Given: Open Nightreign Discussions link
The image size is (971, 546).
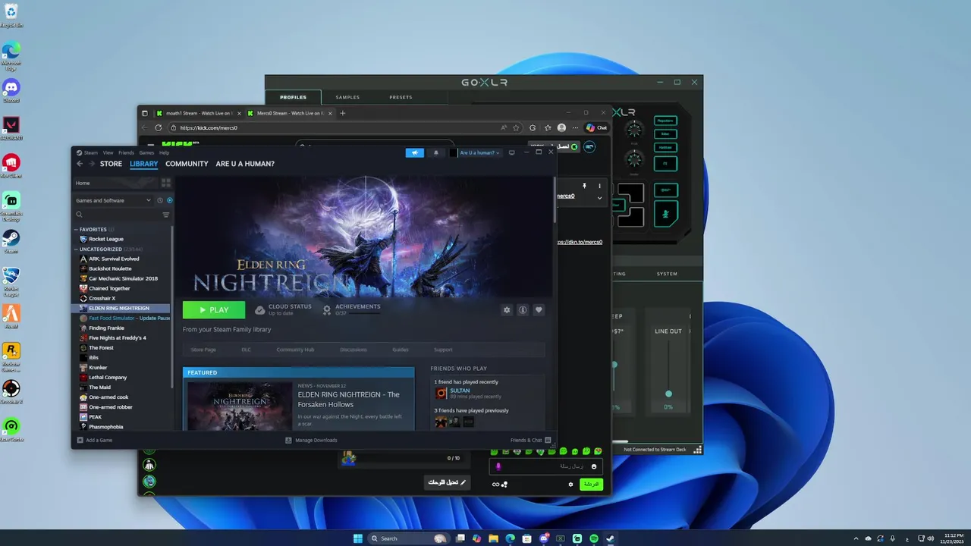Looking at the screenshot, I should coord(354,350).
